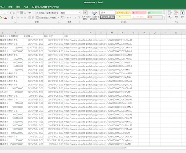Image resolution: width=186 pixels, height=153 pixels.
Task: Open the Alignment (配置) group dialog launcher
Action: (59, 22)
